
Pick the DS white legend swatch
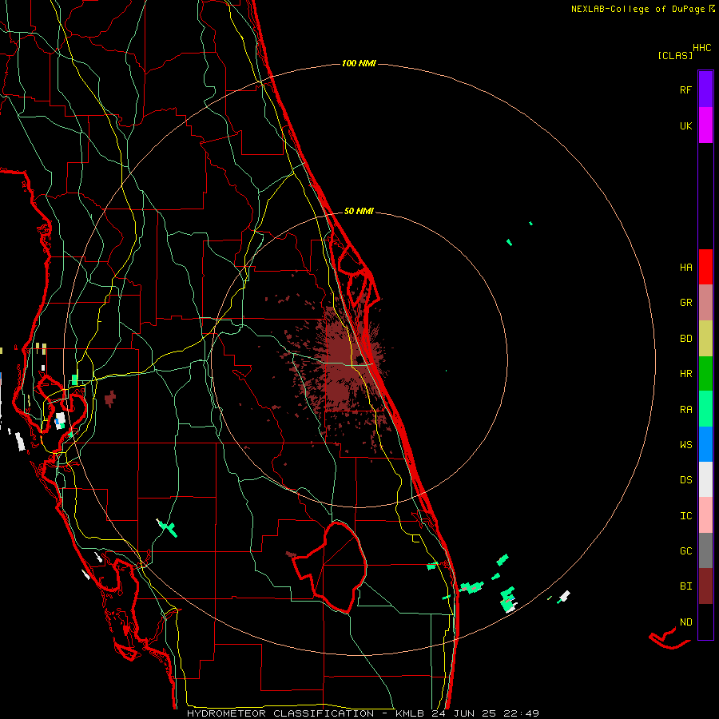[705, 479]
